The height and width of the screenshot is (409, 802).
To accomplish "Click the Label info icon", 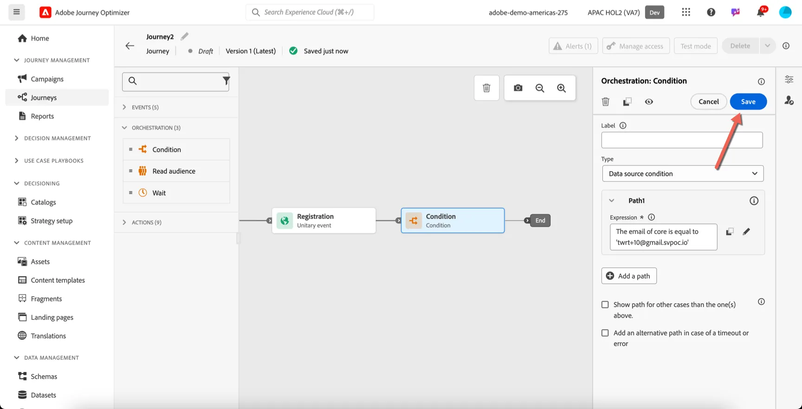I will click(x=623, y=125).
